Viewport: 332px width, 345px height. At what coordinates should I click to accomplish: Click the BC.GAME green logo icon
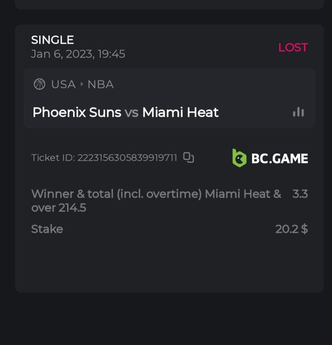pos(239,158)
